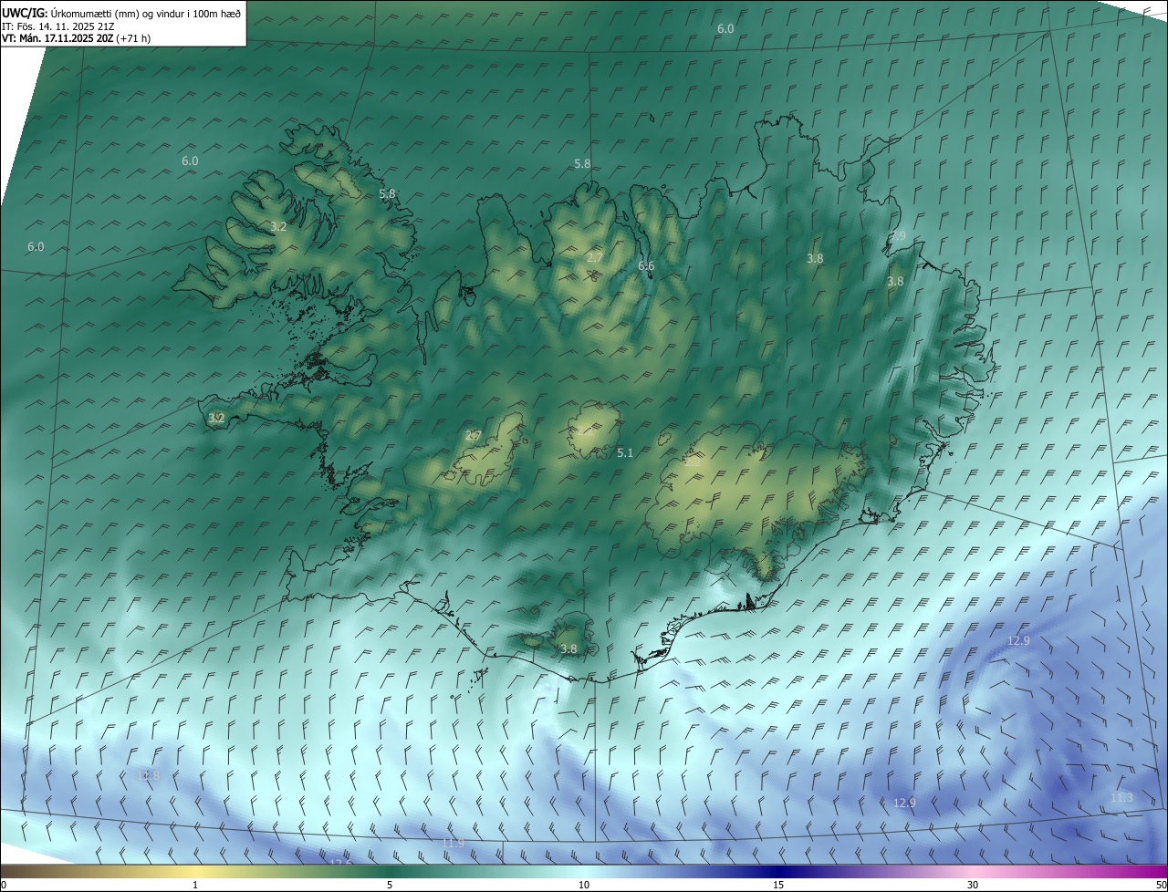
Task: Click the 6.6 value label in north Iceland
Action: tap(646, 266)
